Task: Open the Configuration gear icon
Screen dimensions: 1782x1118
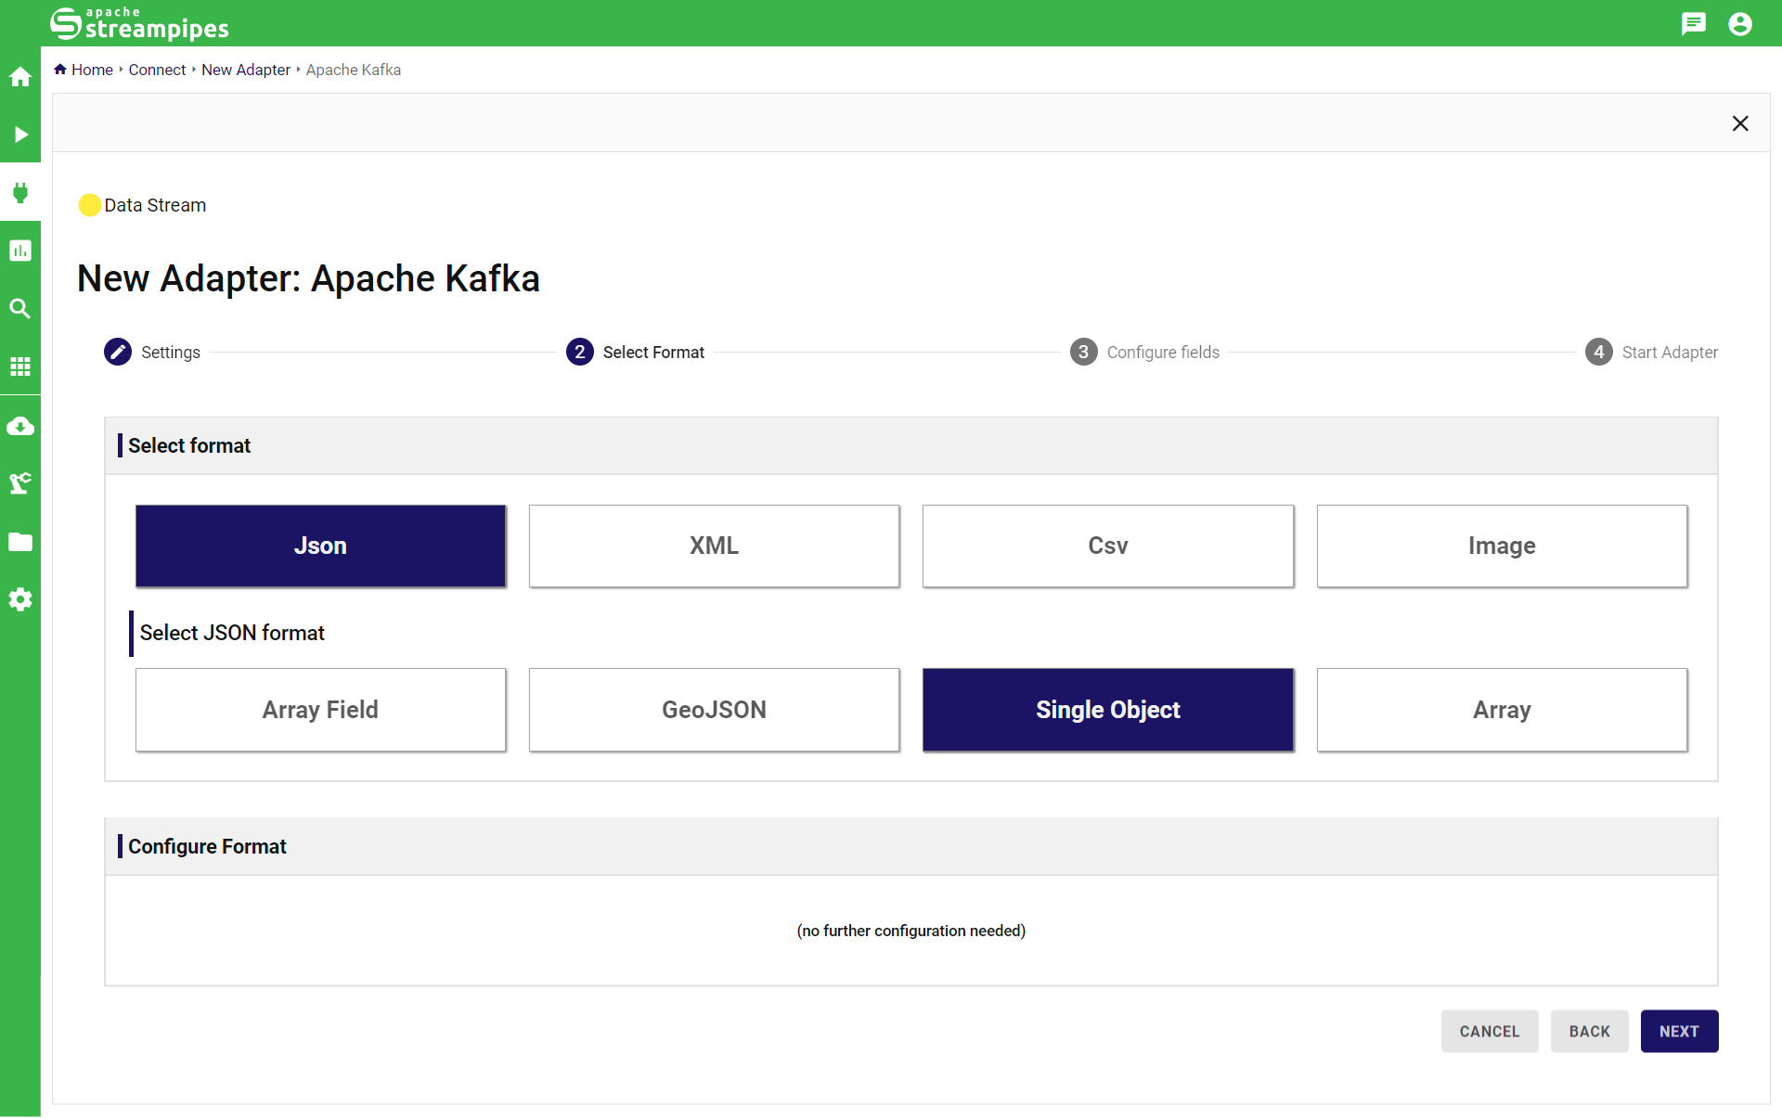Action: tap(20, 599)
